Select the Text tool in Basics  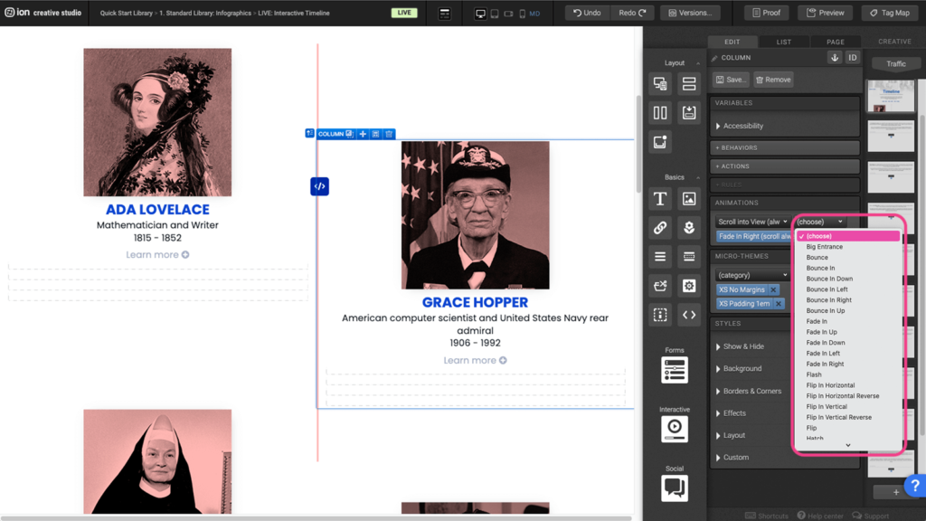click(x=659, y=198)
